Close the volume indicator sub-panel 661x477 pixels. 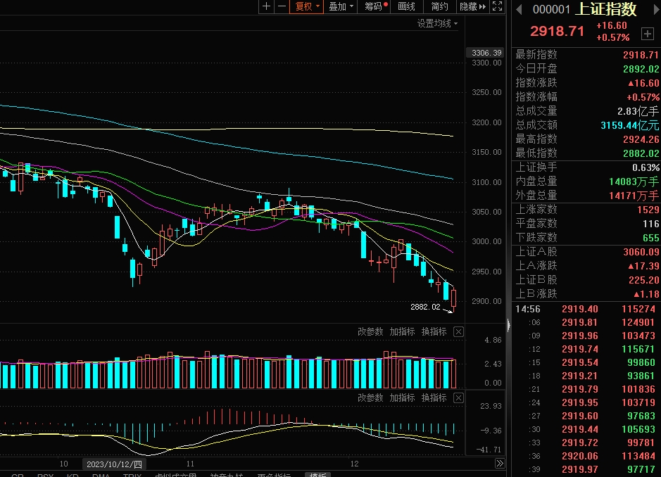tap(458, 331)
